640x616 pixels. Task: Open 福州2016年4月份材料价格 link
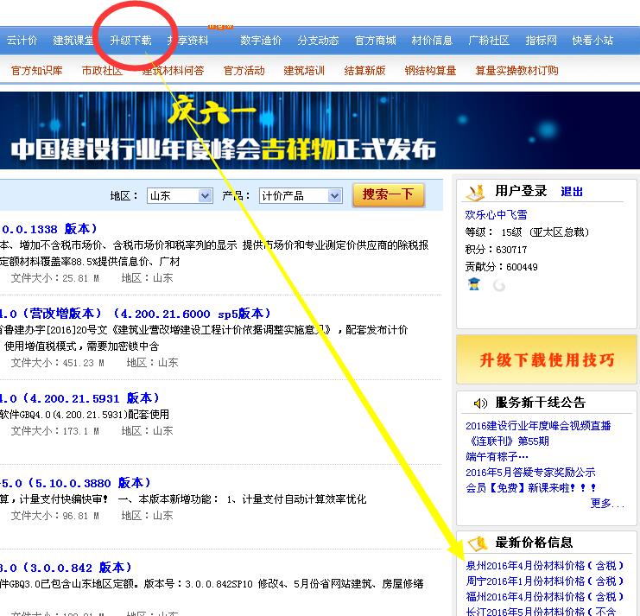point(544,596)
